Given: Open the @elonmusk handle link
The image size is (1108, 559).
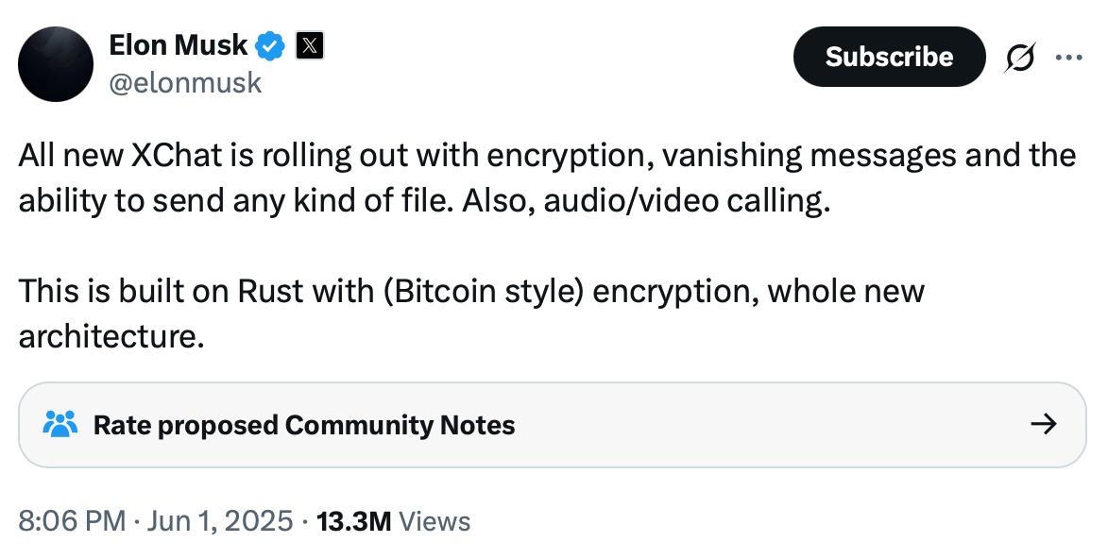Looking at the screenshot, I should click(185, 83).
